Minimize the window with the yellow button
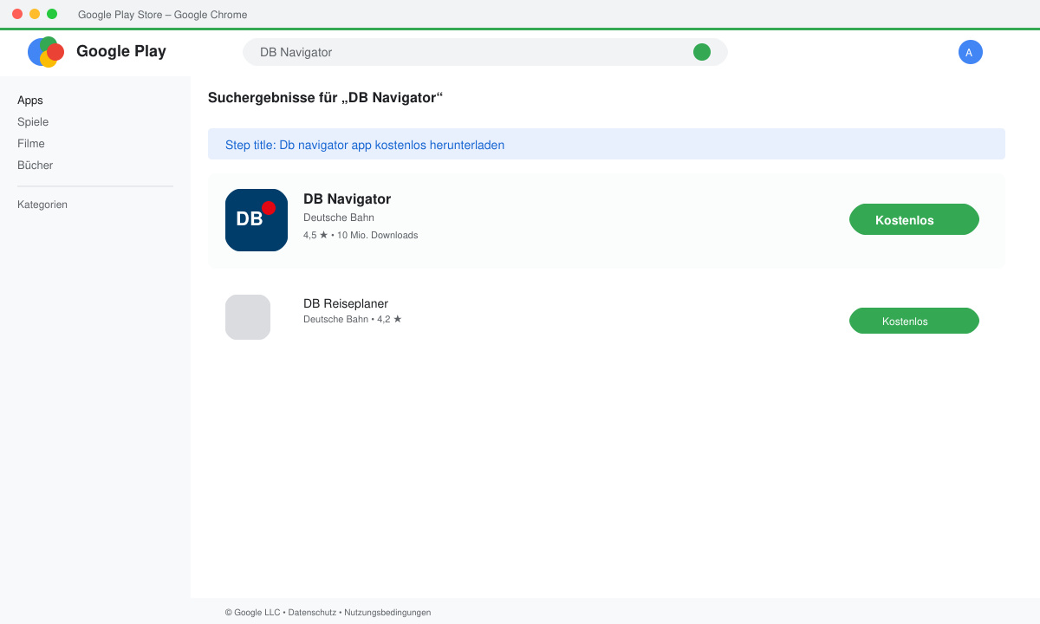The width and height of the screenshot is (1040, 624). click(35, 14)
